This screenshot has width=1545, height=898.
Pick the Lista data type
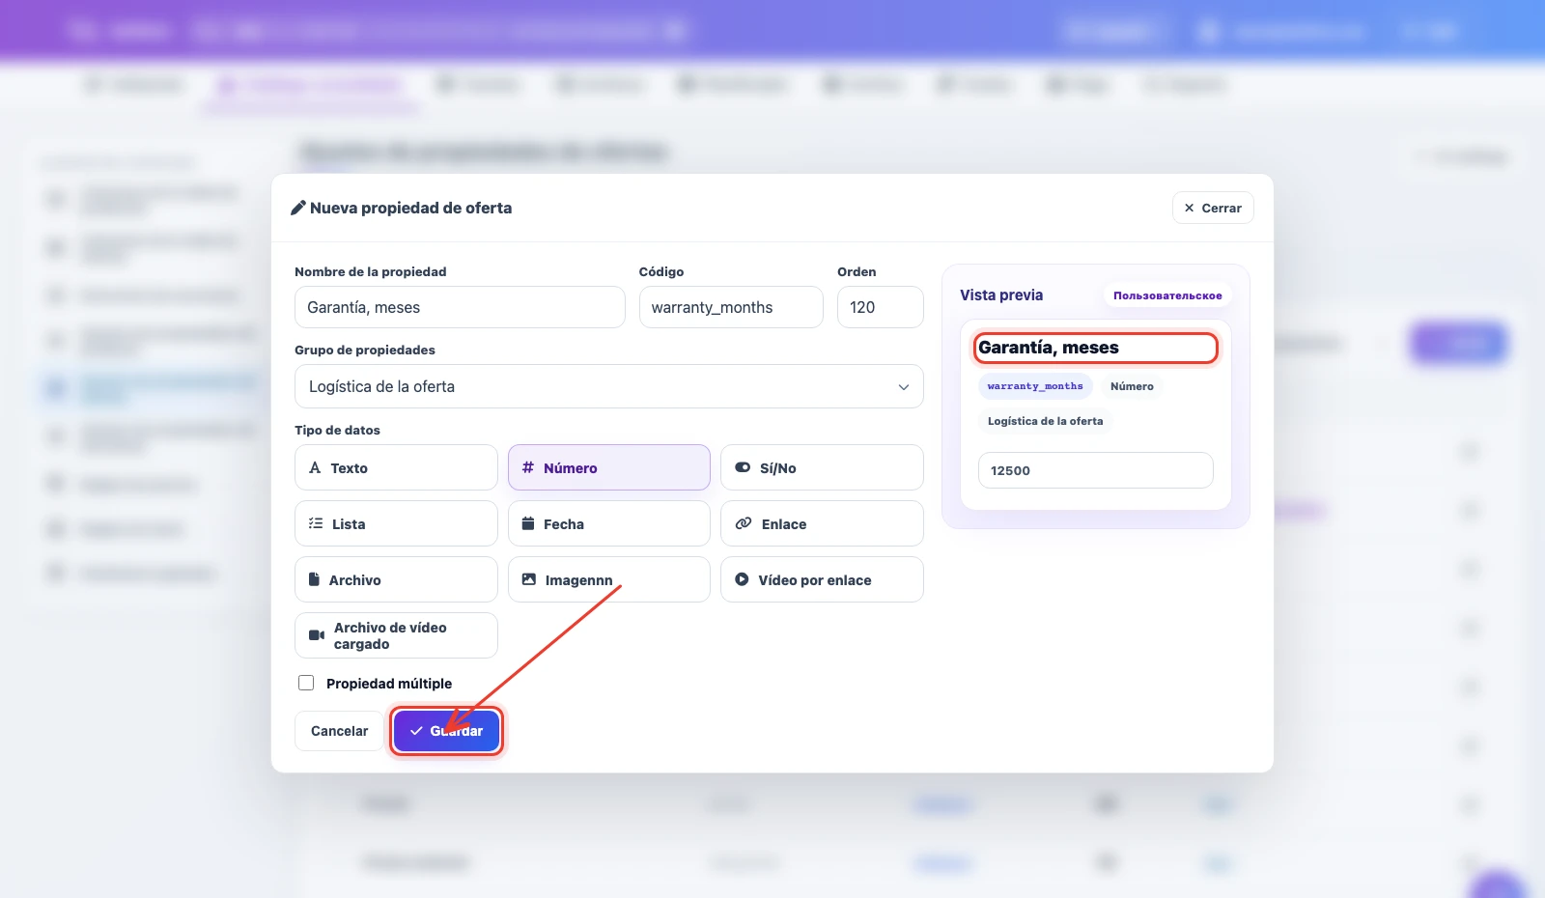[396, 523]
